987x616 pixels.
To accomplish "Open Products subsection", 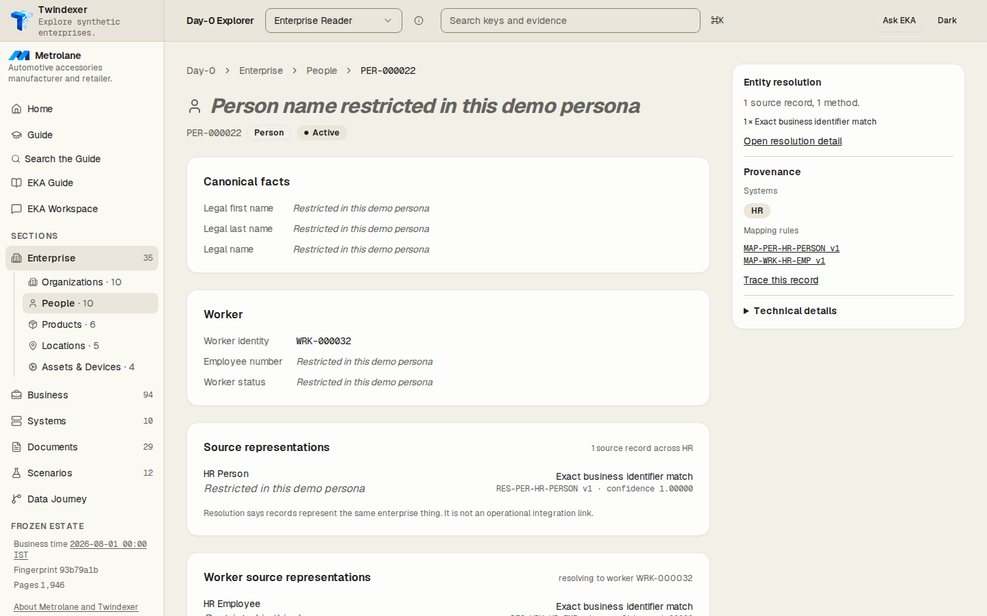I will (90, 324).
